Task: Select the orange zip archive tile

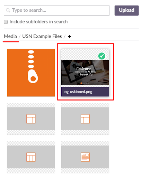Action: 31,73
